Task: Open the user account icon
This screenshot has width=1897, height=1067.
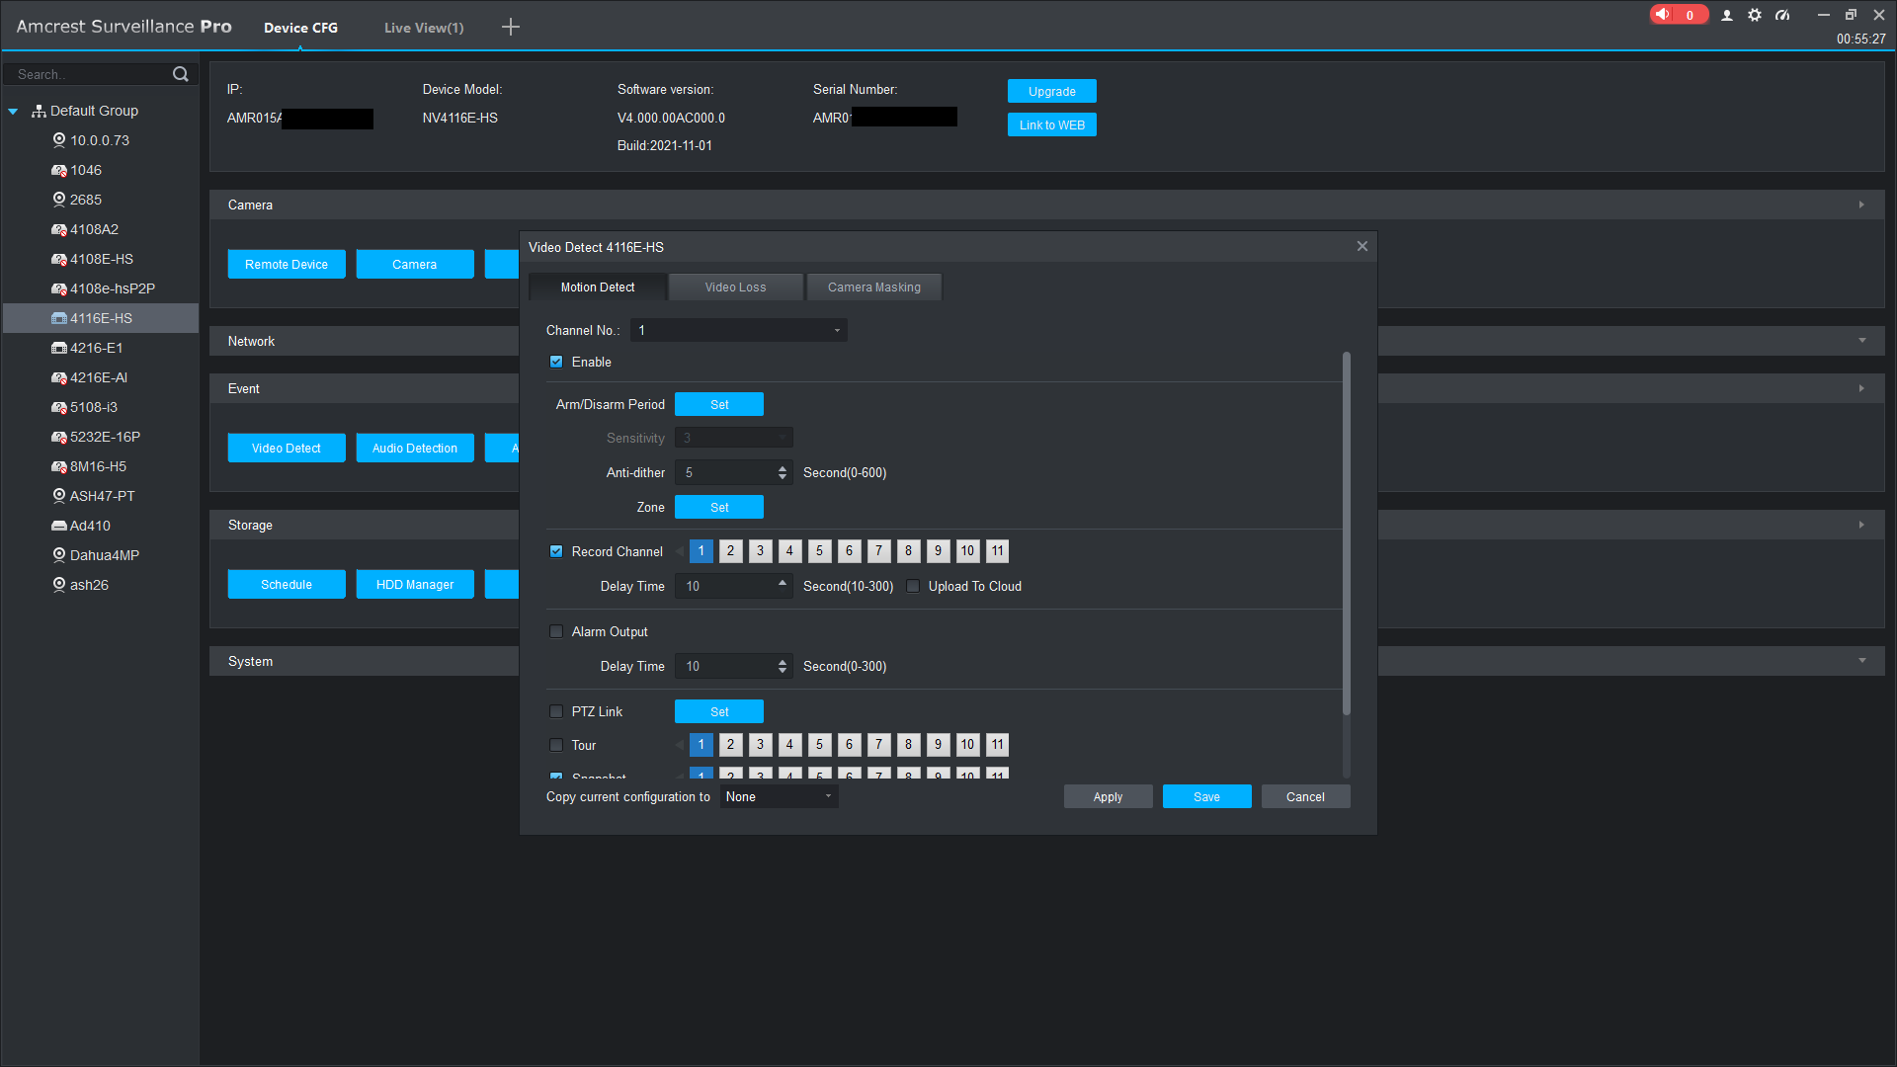Action: pyautogui.click(x=1726, y=15)
